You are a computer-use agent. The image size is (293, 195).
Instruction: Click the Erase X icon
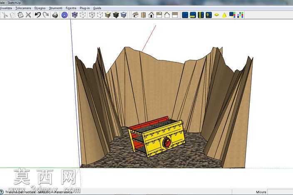(x=28, y=15)
